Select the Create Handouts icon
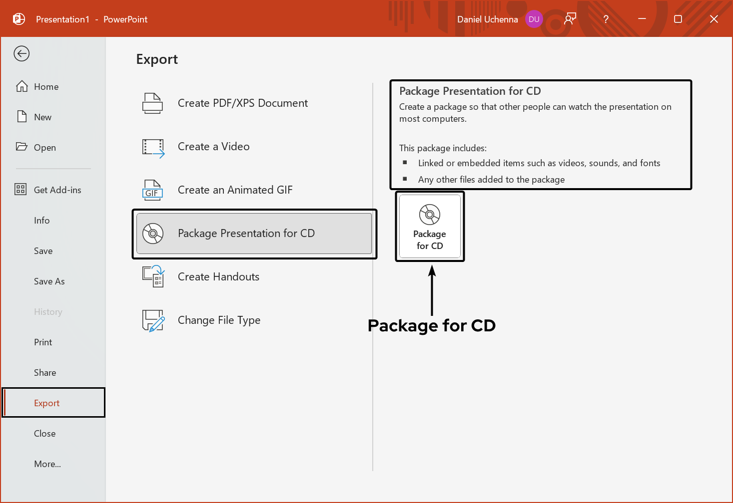Viewport: 733px width, 503px height. 153,276
